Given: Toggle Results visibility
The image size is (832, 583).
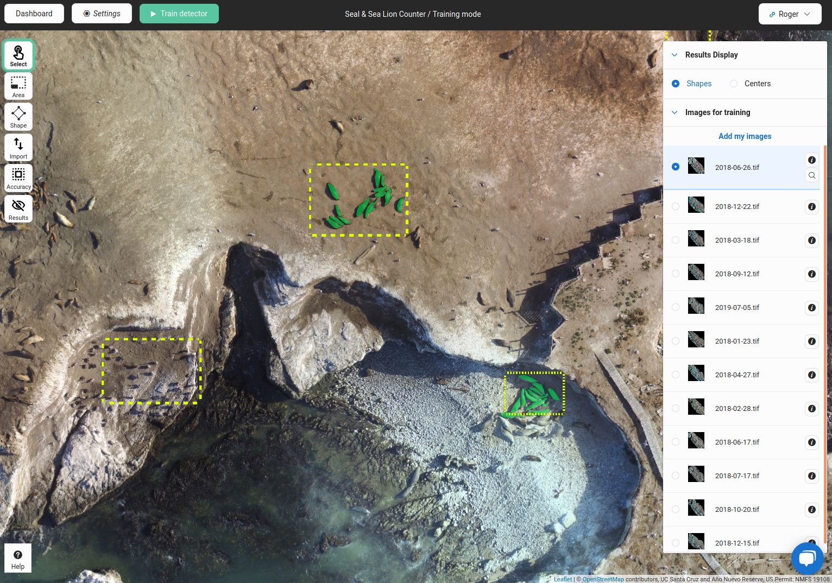Looking at the screenshot, I should (x=18, y=209).
